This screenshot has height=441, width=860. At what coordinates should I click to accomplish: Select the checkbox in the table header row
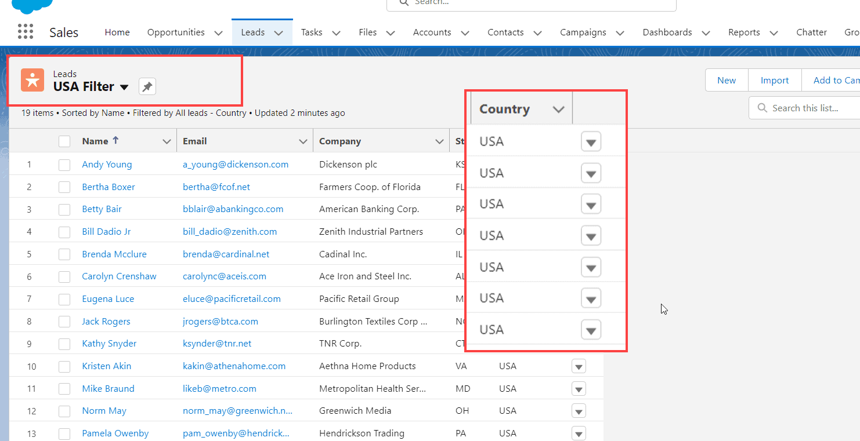pos(64,140)
